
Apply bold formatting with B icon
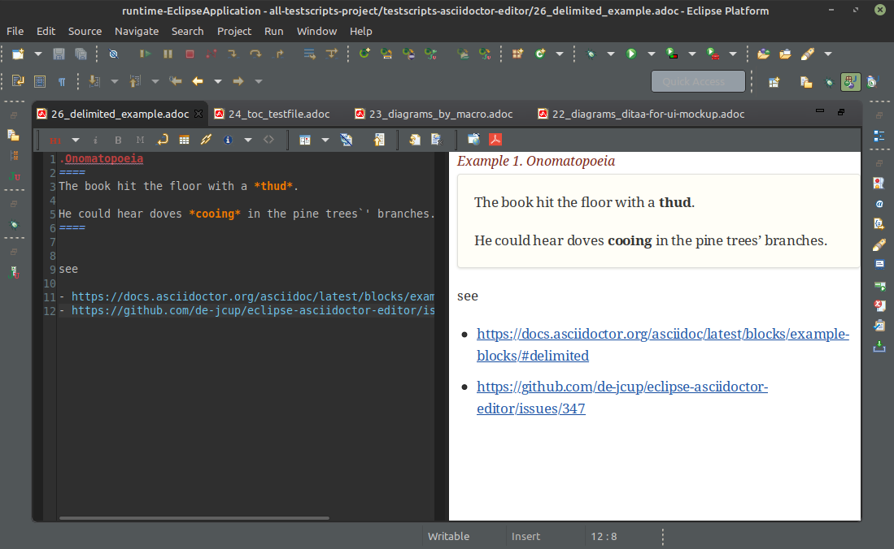point(118,140)
